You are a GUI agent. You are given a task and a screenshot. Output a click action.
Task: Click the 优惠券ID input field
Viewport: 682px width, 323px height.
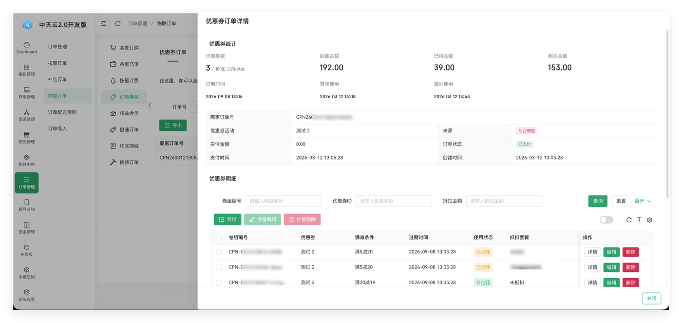click(x=394, y=201)
